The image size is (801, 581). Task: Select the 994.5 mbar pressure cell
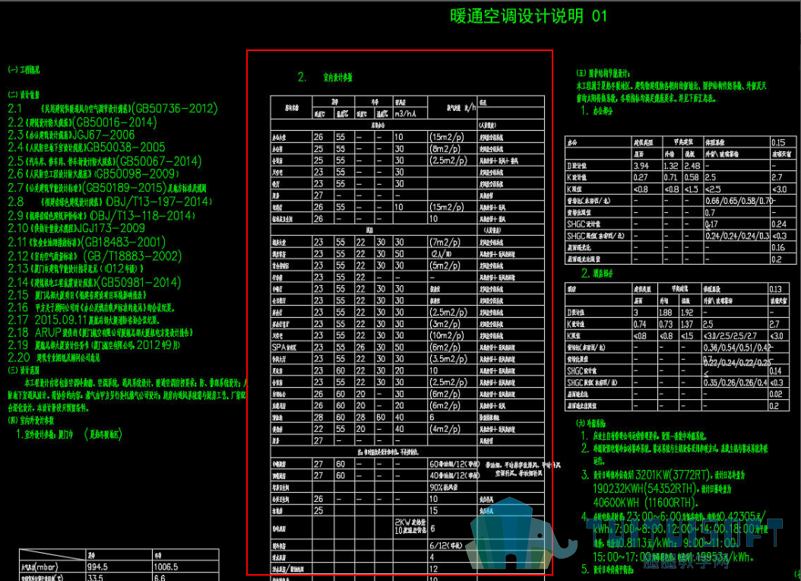(119, 567)
